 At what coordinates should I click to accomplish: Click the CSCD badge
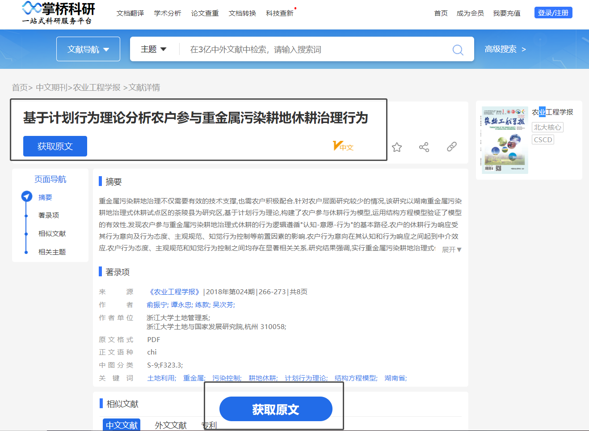543,139
